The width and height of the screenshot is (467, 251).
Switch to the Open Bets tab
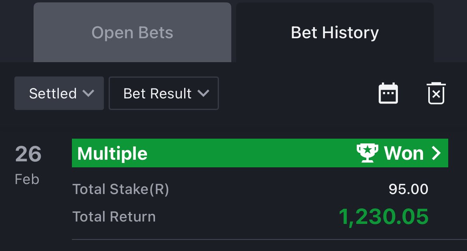click(x=132, y=32)
